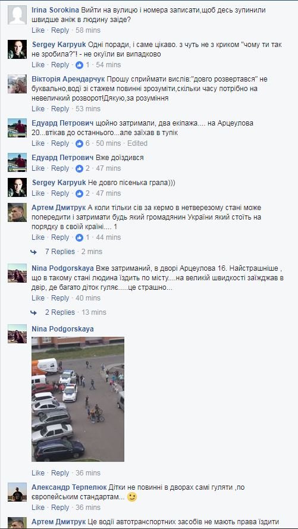Click like reaction icon on 'Не довго пісенька грала' comment
298x529 pixels.
[x=79, y=193]
